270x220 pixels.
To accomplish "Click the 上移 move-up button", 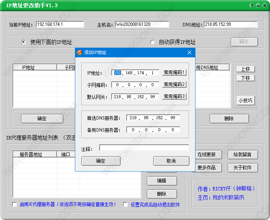I will (x=246, y=69).
